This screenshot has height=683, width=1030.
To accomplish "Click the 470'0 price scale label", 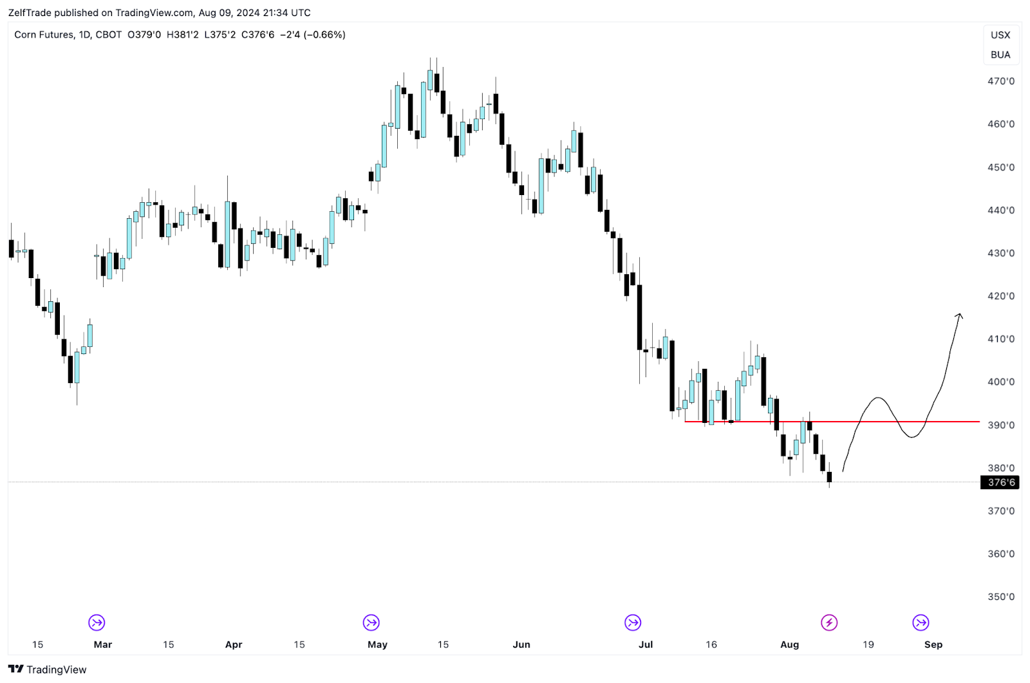I will (1001, 81).
